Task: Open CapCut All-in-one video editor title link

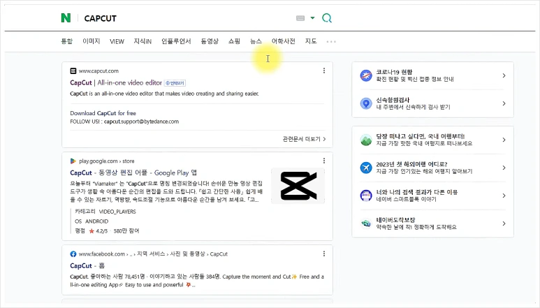Action: coord(116,82)
